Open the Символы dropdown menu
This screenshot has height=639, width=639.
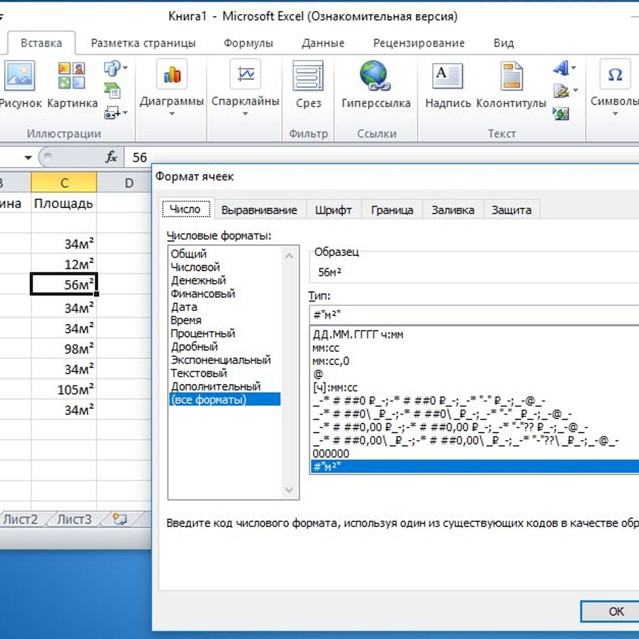click(615, 114)
